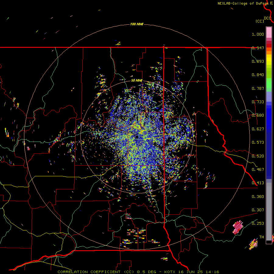This screenshot has height=274, width=274.
Task: Select the 0.787 scale value
Action: click(258, 88)
